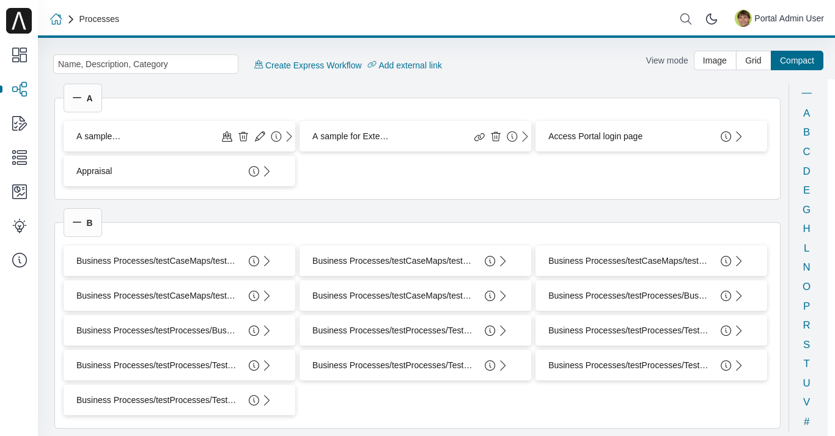Jump to letter B in index
The image size is (835, 436).
click(806, 132)
